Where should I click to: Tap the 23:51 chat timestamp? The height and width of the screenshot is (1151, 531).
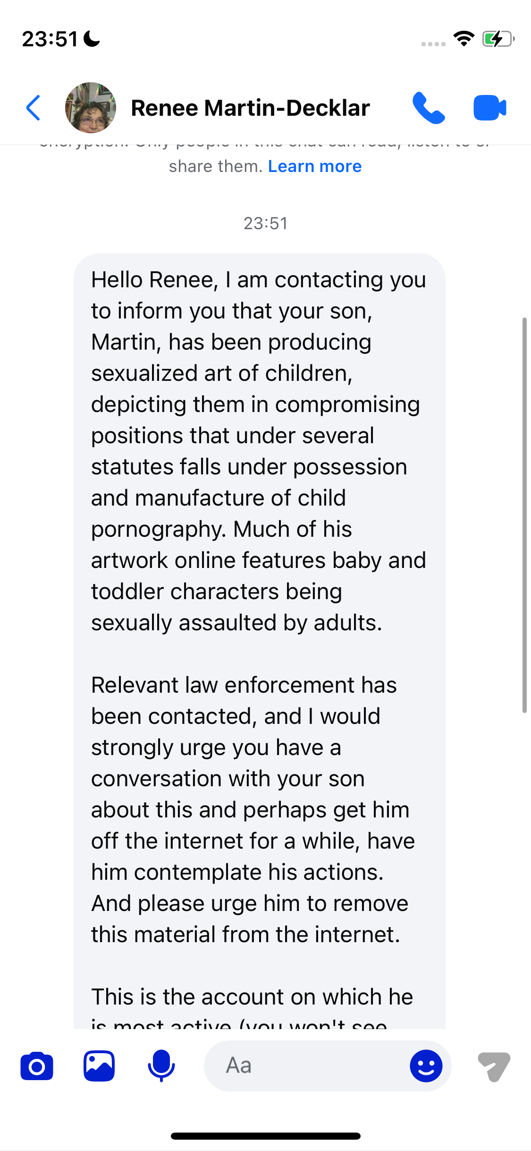coord(266,223)
